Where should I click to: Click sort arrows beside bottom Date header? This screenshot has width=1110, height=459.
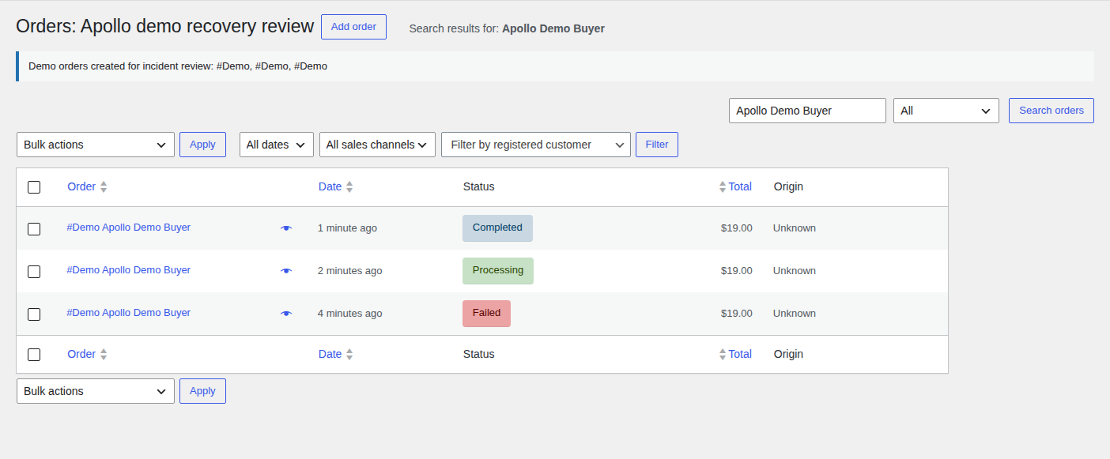coord(349,355)
